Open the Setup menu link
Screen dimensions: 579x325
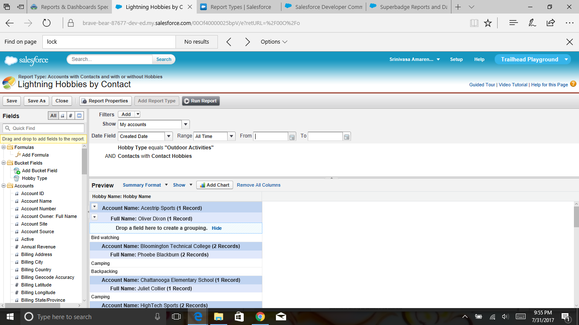(456, 60)
